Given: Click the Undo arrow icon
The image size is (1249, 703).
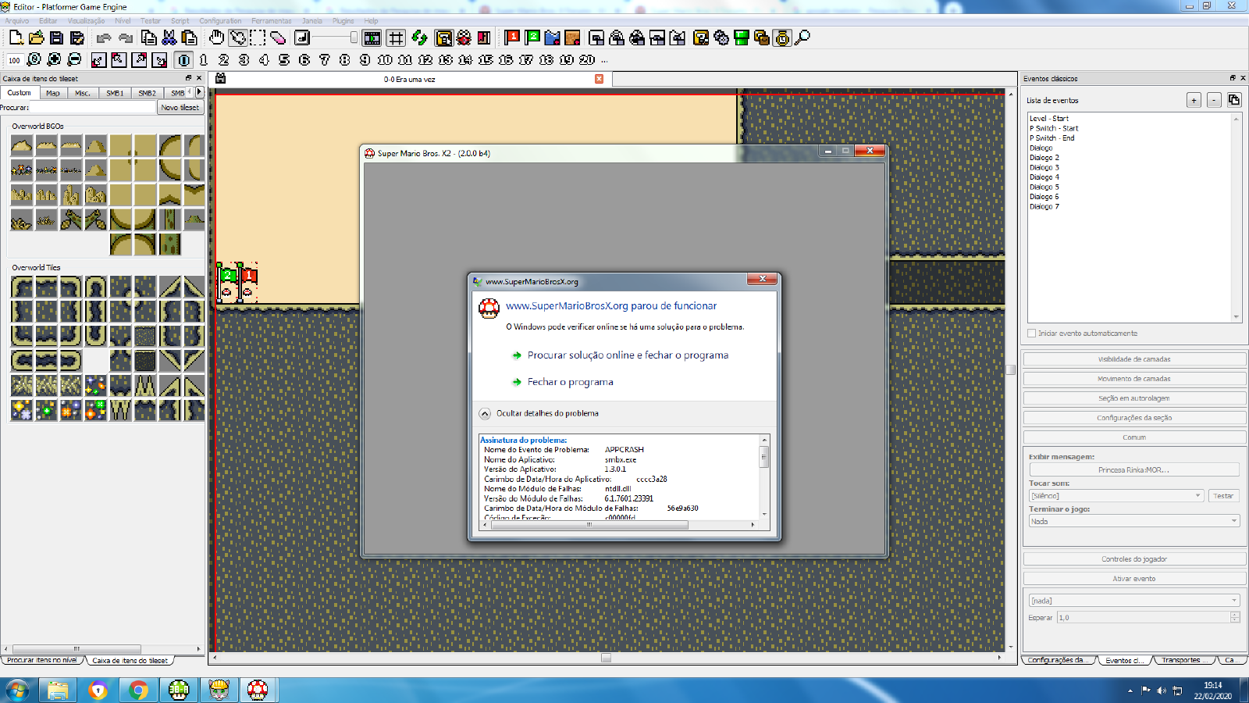Looking at the screenshot, I should click(104, 37).
